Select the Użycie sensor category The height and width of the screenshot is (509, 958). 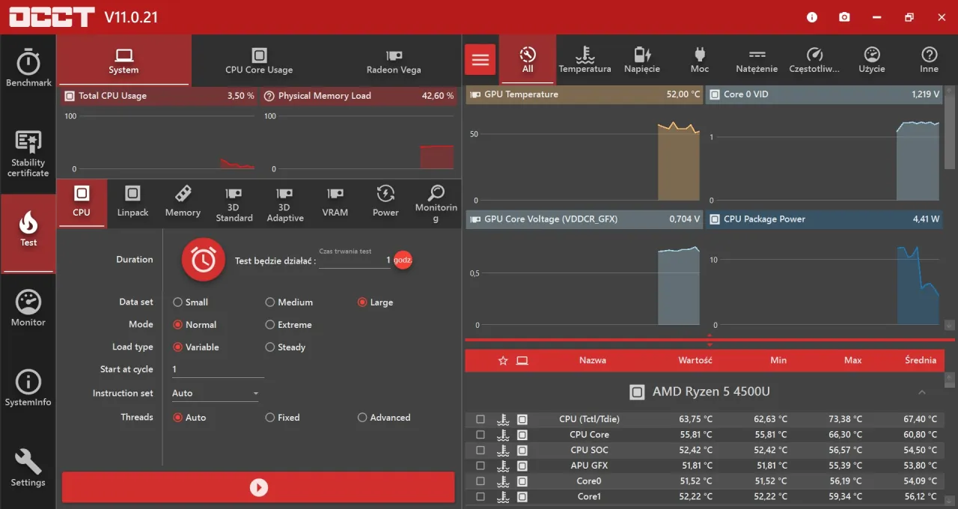click(872, 60)
